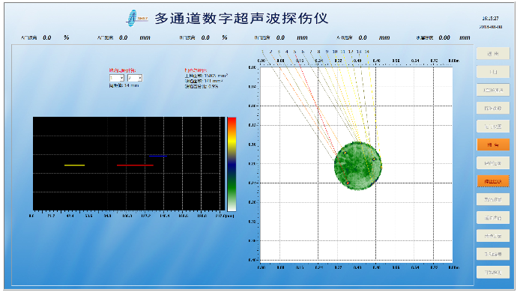Click channel label 8 above the grid
Viewport: 517px width, 292px height.
coord(319,52)
